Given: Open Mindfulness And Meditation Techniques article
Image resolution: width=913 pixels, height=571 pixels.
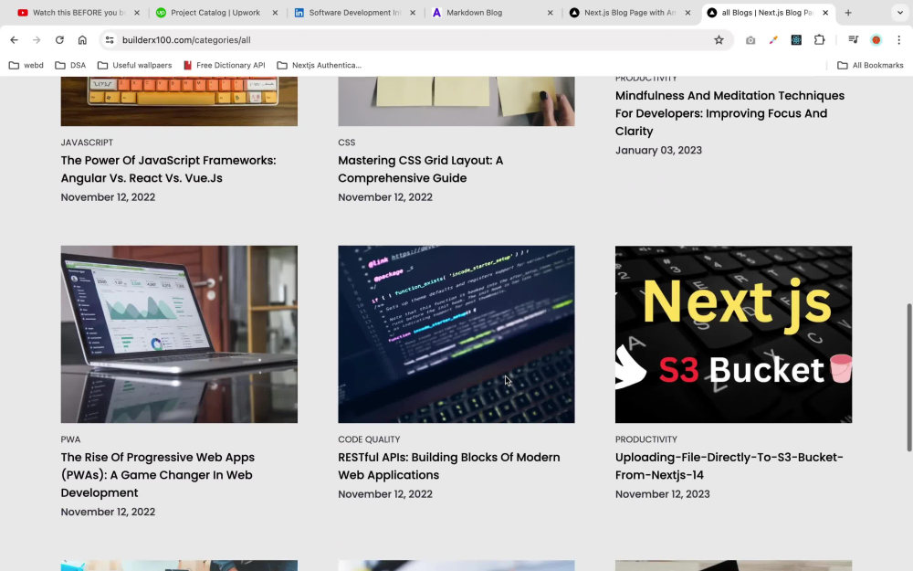Looking at the screenshot, I should tap(729, 113).
